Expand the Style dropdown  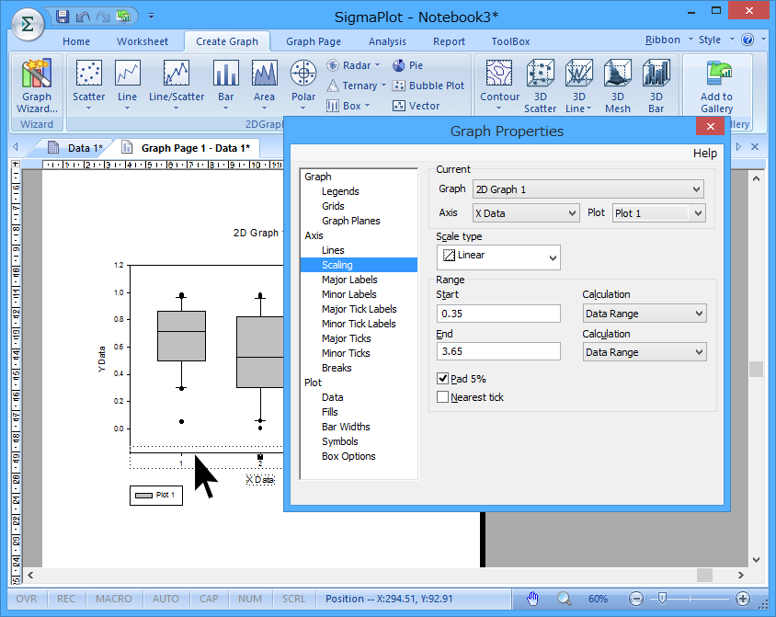coord(715,40)
